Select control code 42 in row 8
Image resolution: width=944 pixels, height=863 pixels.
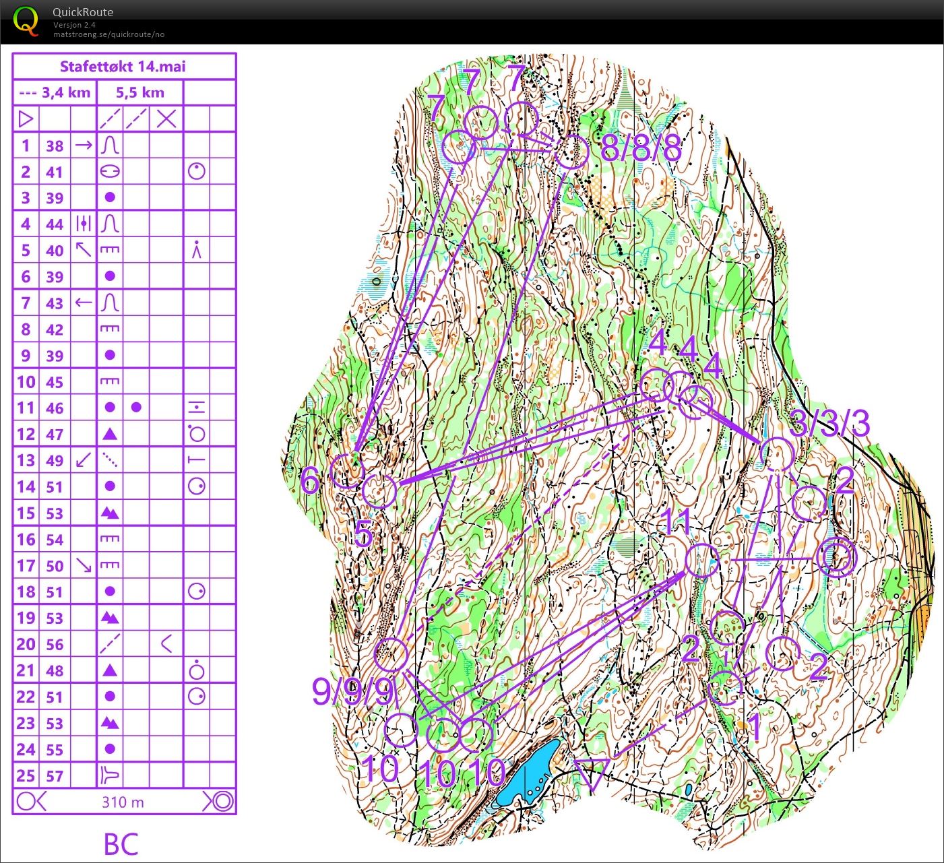pyautogui.click(x=55, y=329)
